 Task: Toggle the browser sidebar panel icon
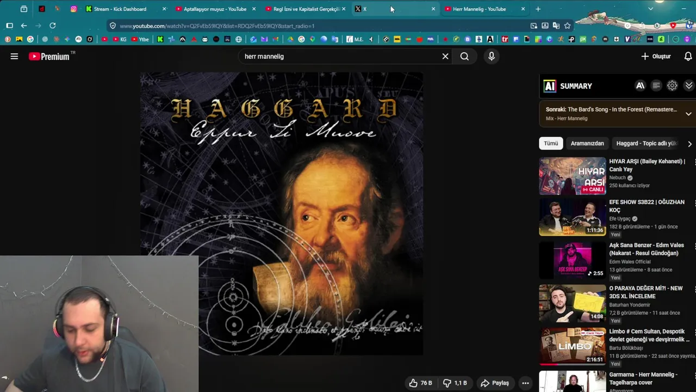pyautogui.click(x=9, y=26)
